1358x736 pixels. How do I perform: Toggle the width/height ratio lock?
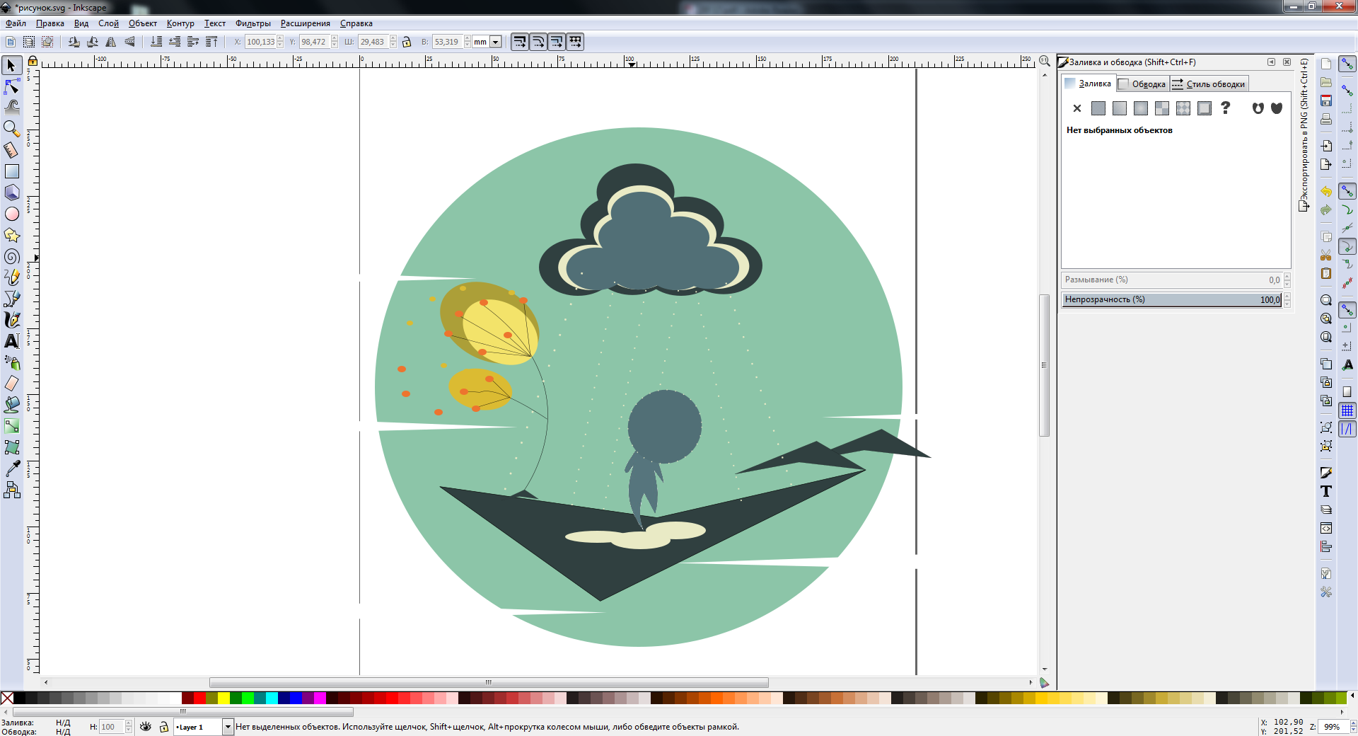tap(407, 42)
